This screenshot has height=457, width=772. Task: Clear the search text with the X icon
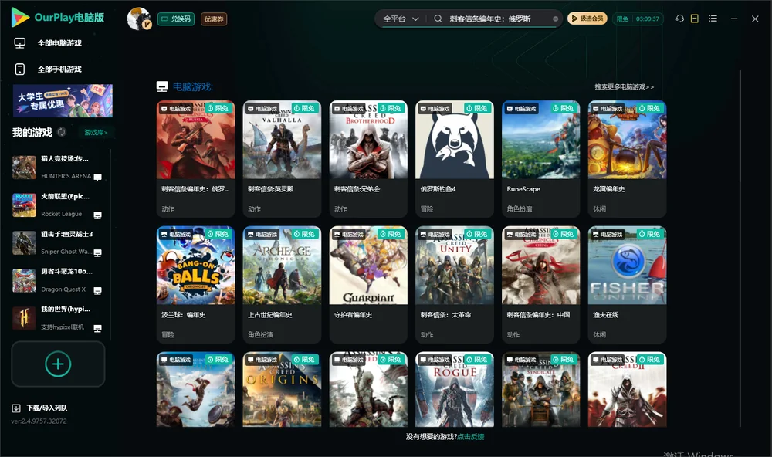pyautogui.click(x=555, y=19)
